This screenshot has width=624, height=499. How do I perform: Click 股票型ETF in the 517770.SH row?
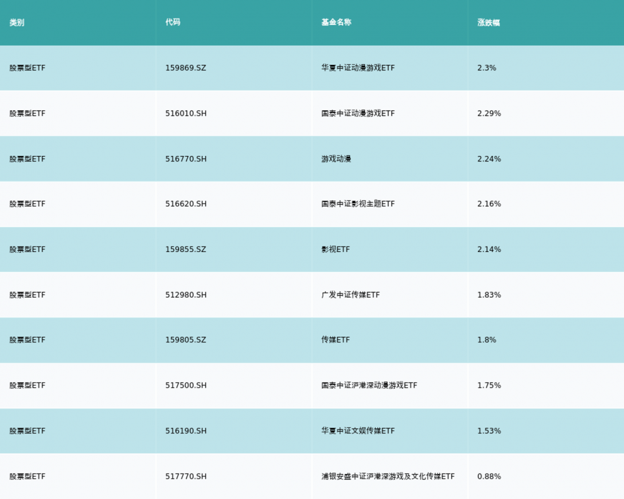point(27,477)
